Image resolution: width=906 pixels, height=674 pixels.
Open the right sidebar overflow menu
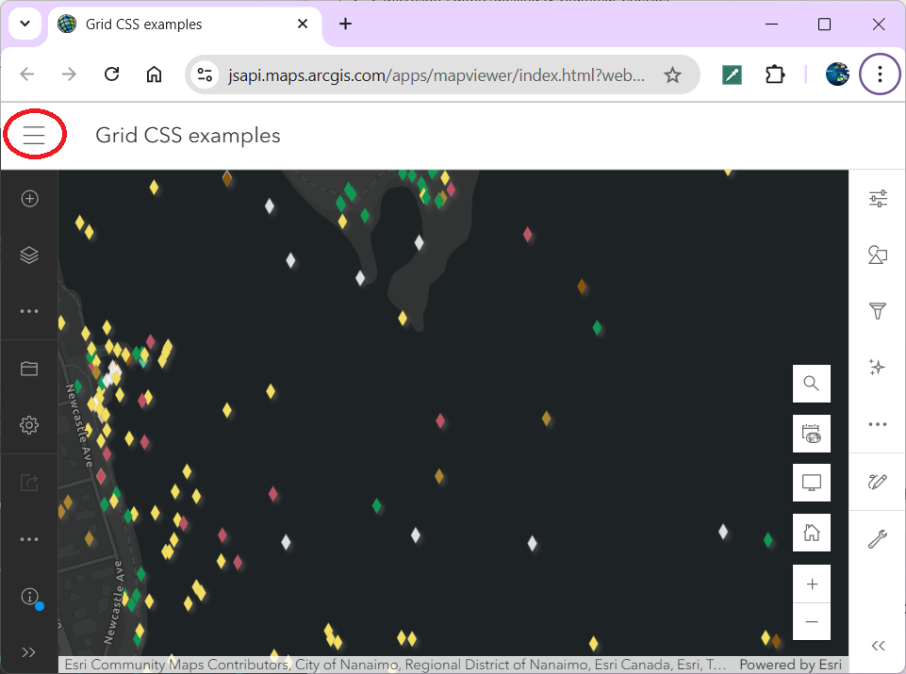[877, 425]
